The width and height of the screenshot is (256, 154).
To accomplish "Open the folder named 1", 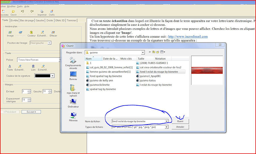I will (89, 63).
